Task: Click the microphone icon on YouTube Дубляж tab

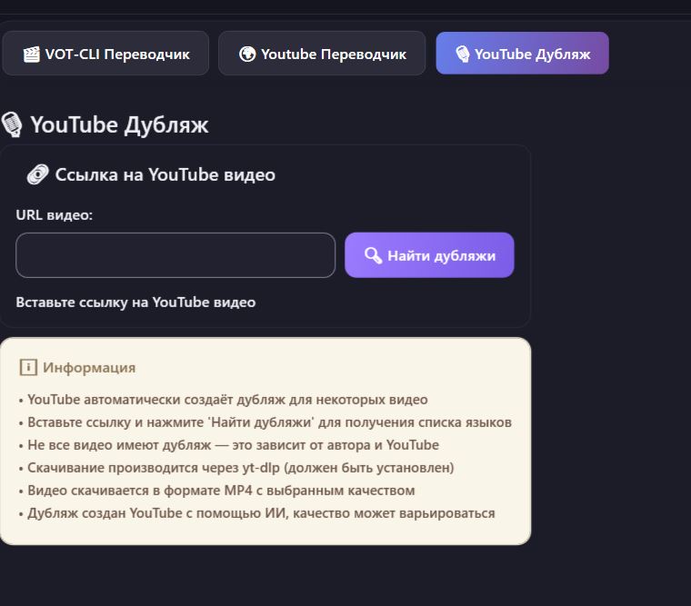Action: [462, 55]
